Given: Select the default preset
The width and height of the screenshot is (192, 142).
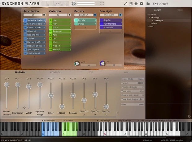Looking at the screenshot, I should point(154,23).
